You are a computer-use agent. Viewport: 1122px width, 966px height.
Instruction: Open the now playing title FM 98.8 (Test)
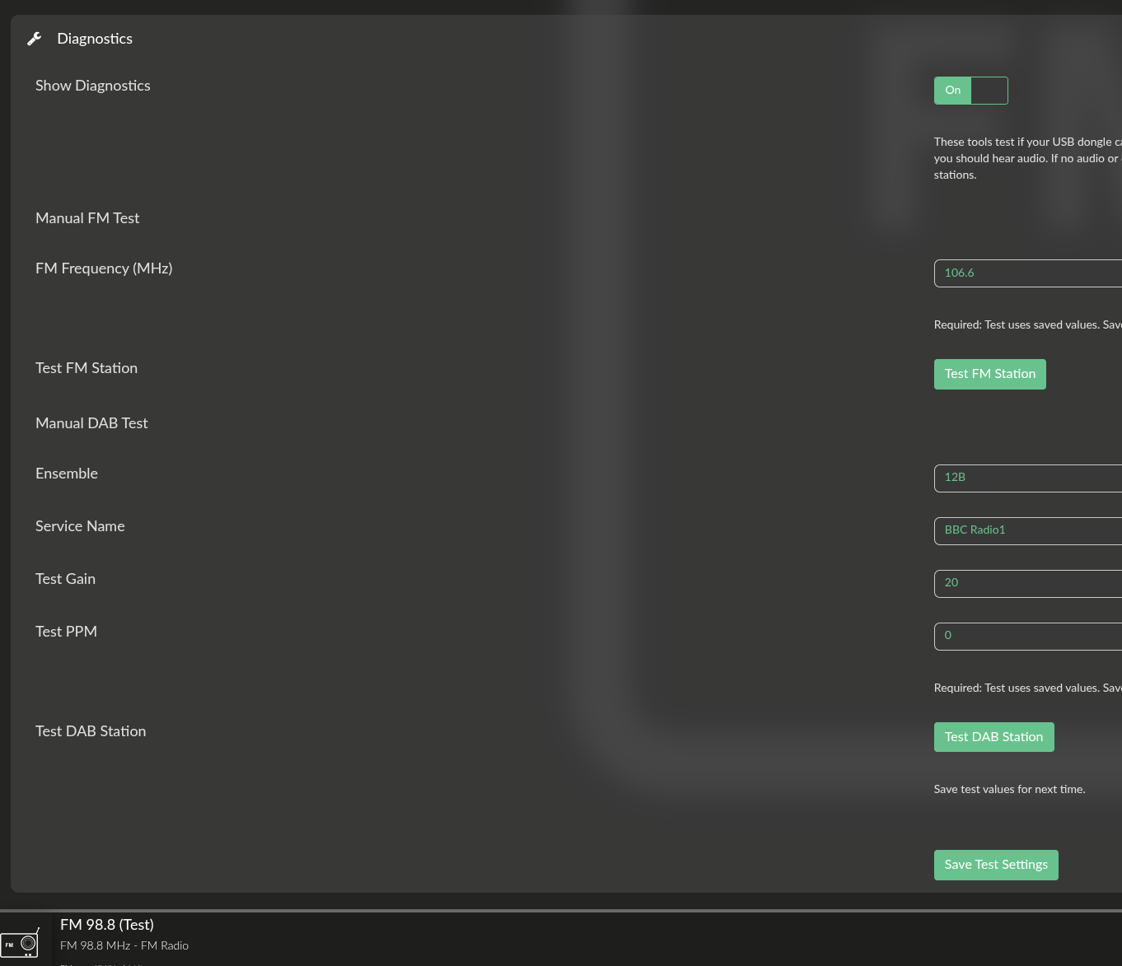pyautogui.click(x=107, y=925)
